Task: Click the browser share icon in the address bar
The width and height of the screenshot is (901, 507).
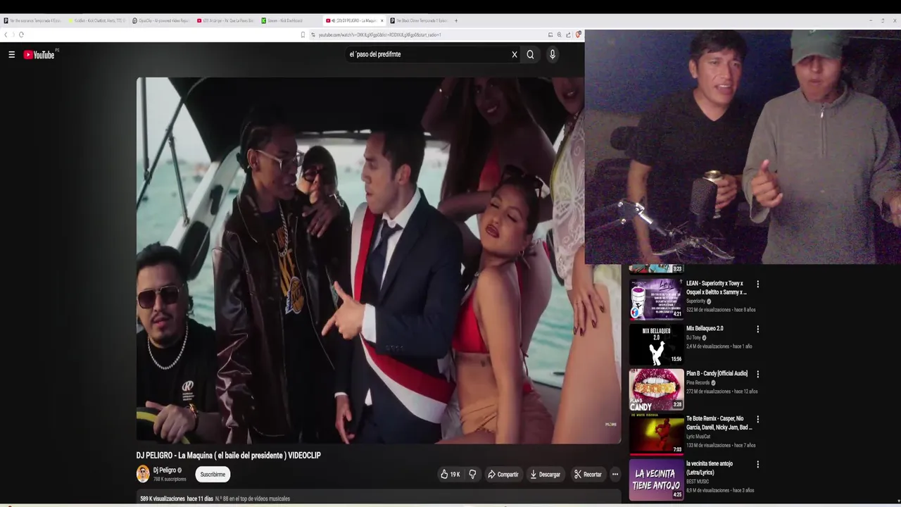Action: [x=568, y=35]
